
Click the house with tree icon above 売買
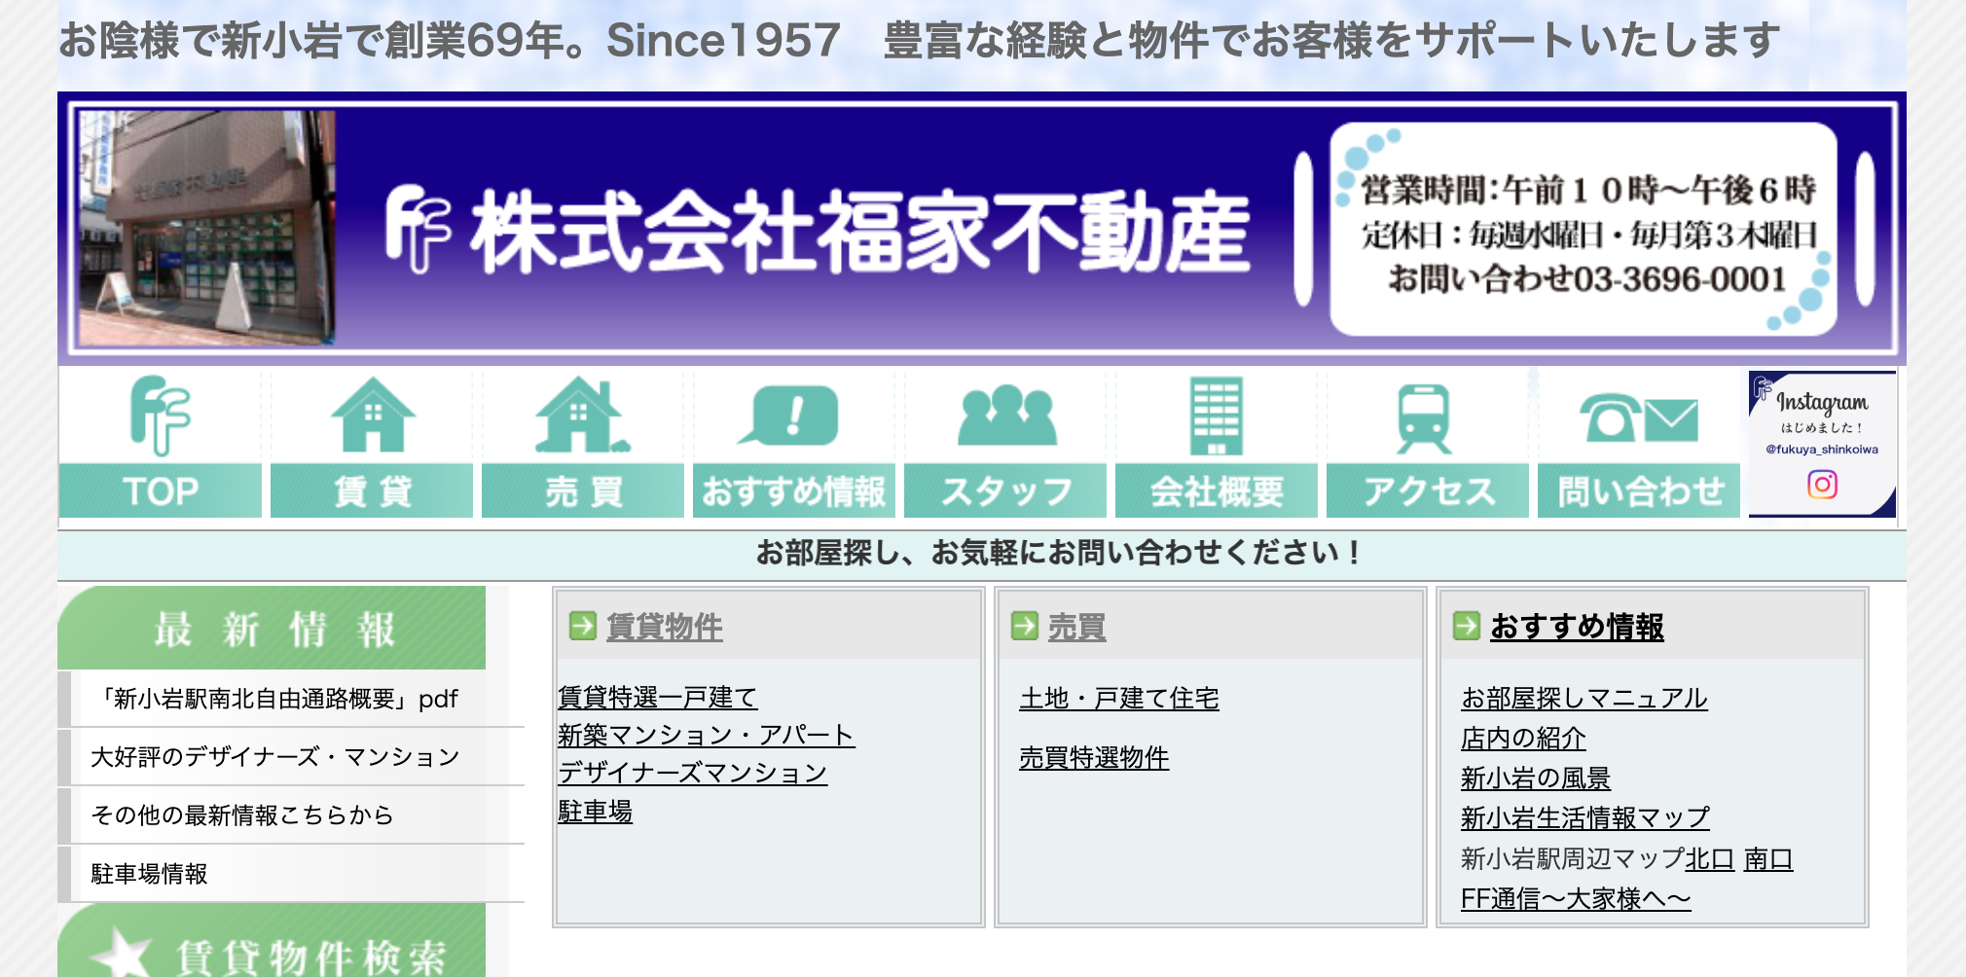tap(582, 416)
